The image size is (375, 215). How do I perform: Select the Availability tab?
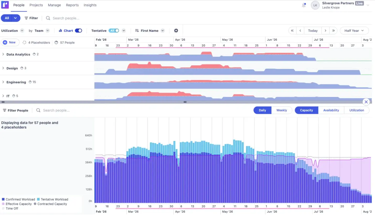click(331, 110)
